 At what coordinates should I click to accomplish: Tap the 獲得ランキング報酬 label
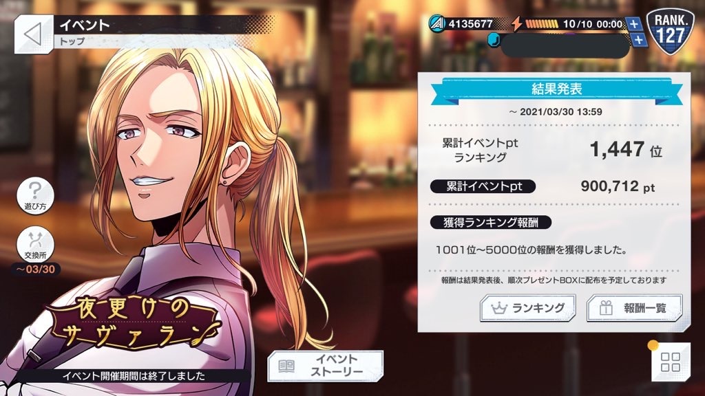491,222
